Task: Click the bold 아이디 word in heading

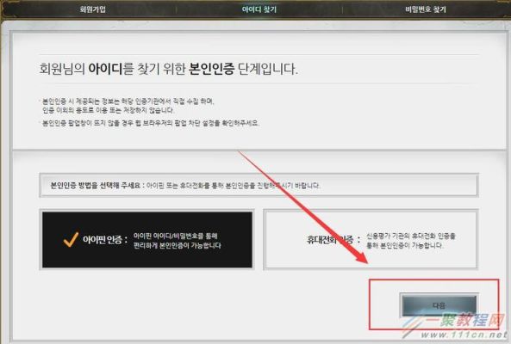Action: pos(105,69)
